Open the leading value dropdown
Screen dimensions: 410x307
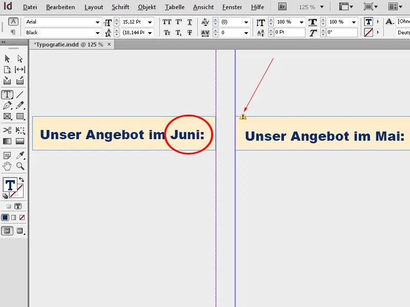point(150,33)
